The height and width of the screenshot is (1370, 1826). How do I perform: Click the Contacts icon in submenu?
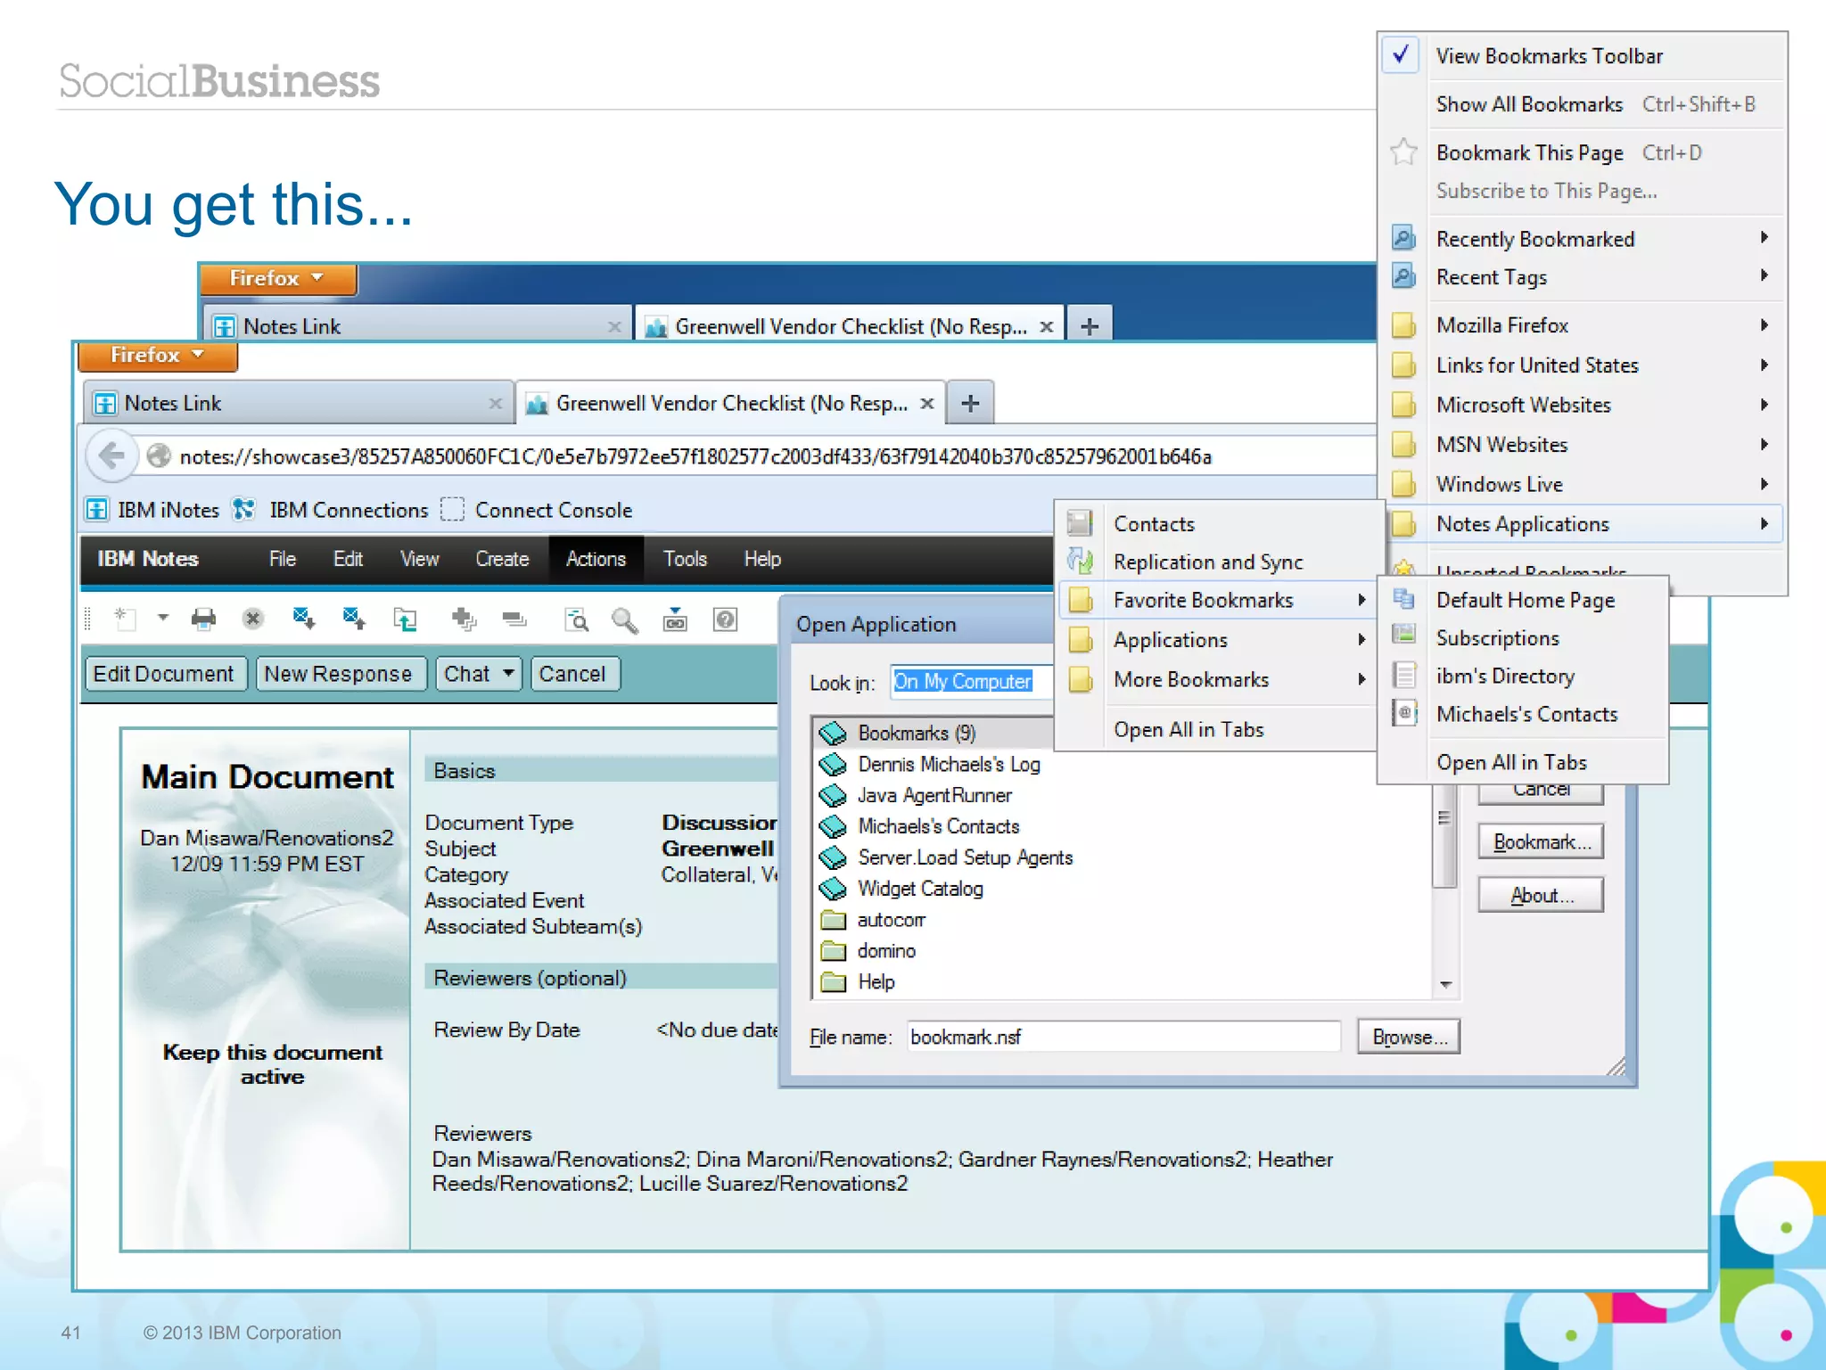(x=1080, y=523)
